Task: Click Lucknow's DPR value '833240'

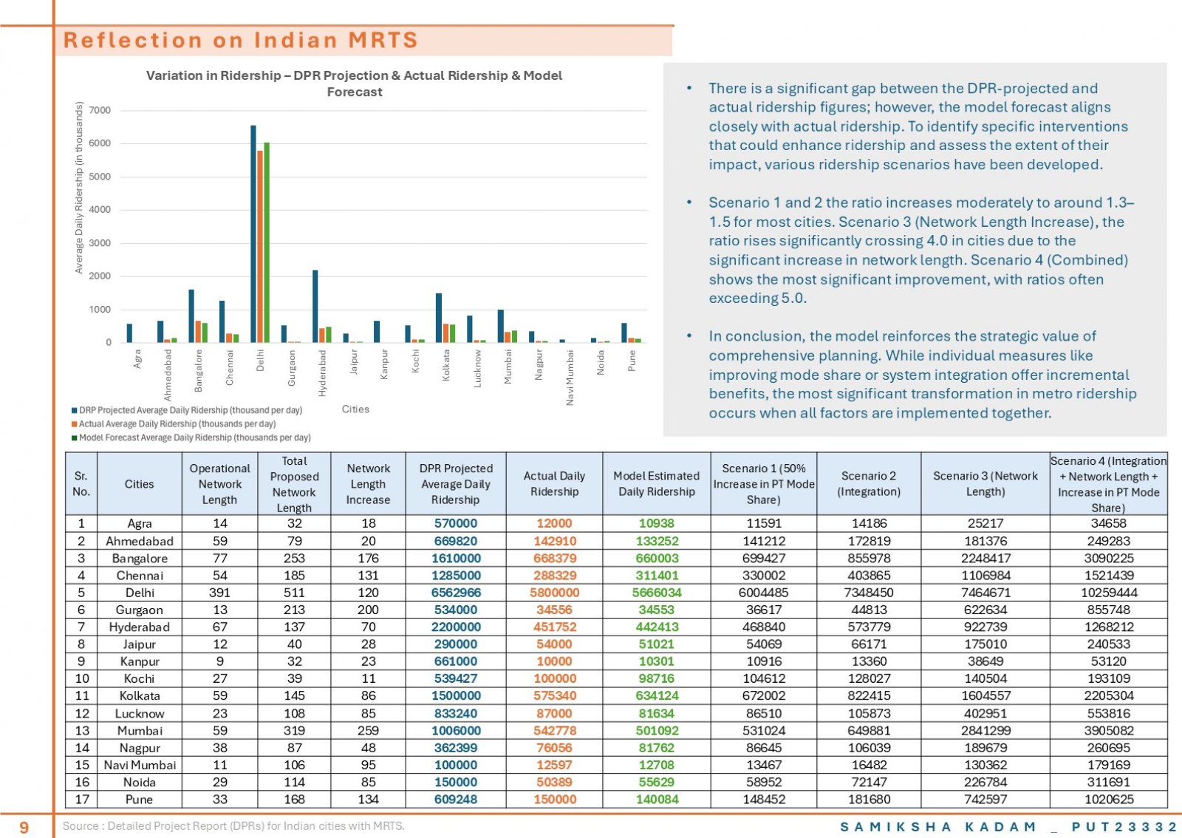Action: point(456,713)
